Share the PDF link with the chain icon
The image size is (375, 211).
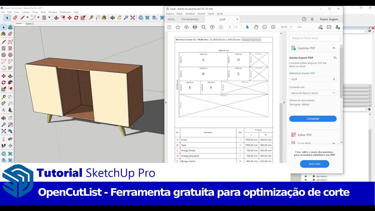coord(320,27)
